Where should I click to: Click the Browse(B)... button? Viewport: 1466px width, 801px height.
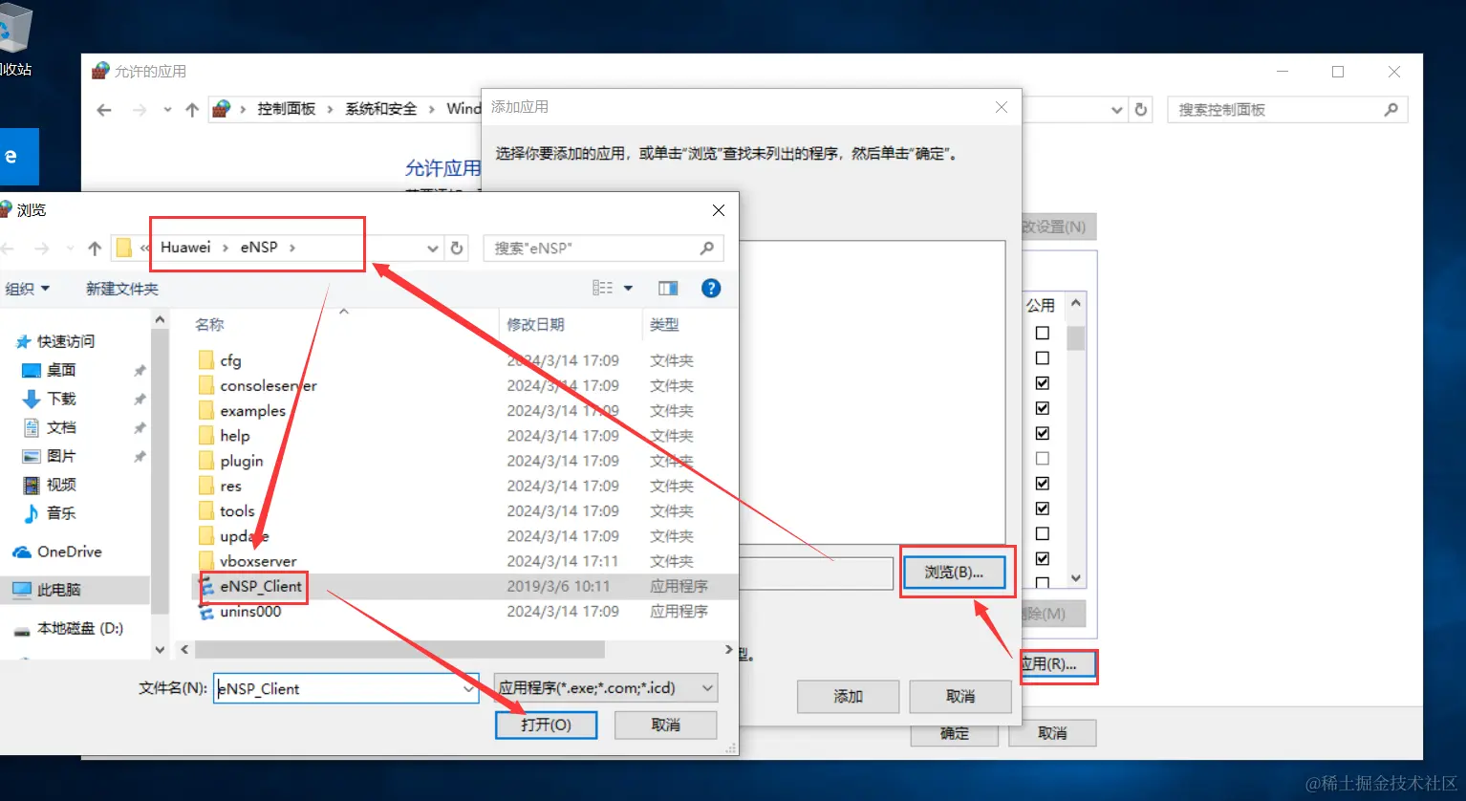click(x=954, y=572)
